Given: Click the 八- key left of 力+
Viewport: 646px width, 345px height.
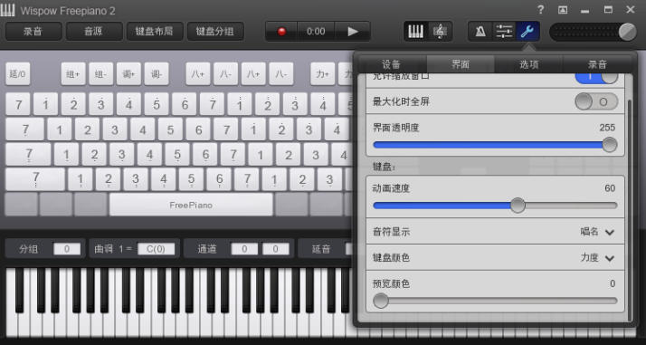Looking at the screenshot, I should 281,74.
